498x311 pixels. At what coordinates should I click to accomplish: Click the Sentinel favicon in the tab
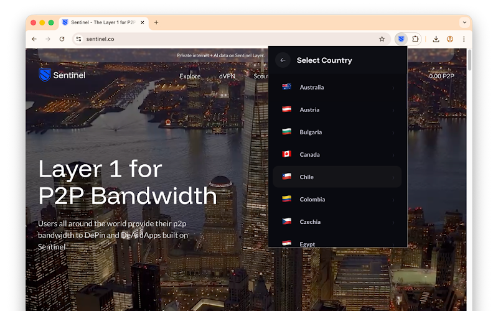[65, 22]
